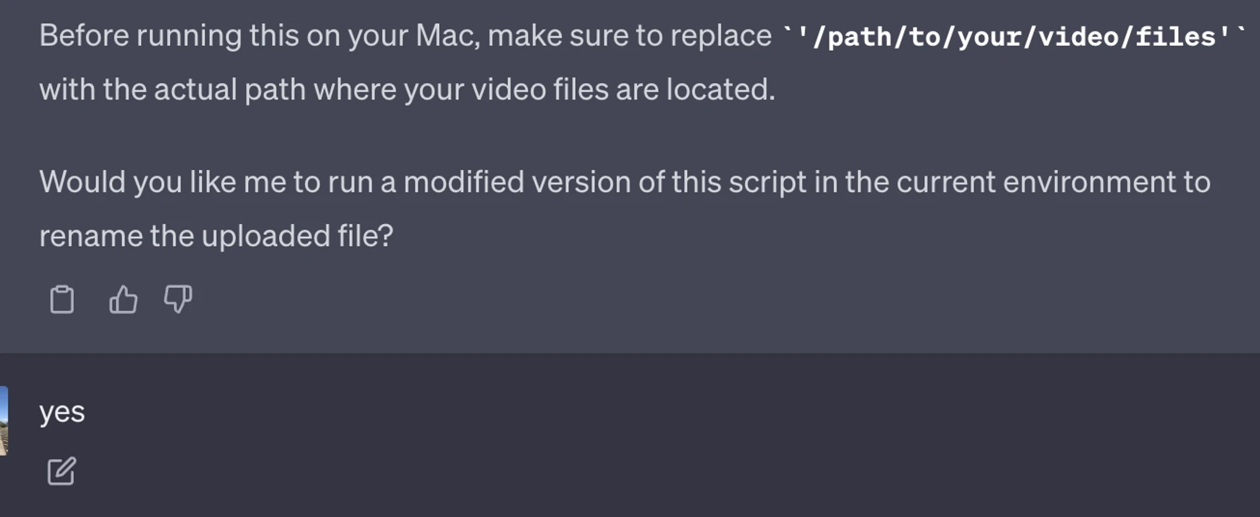Click the words 'video files are located.'
This screenshot has width=1260, height=517.
coord(623,89)
